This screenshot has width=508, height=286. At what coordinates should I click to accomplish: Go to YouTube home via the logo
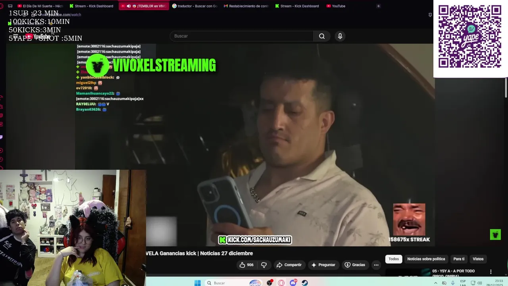click(x=38, y=37)
